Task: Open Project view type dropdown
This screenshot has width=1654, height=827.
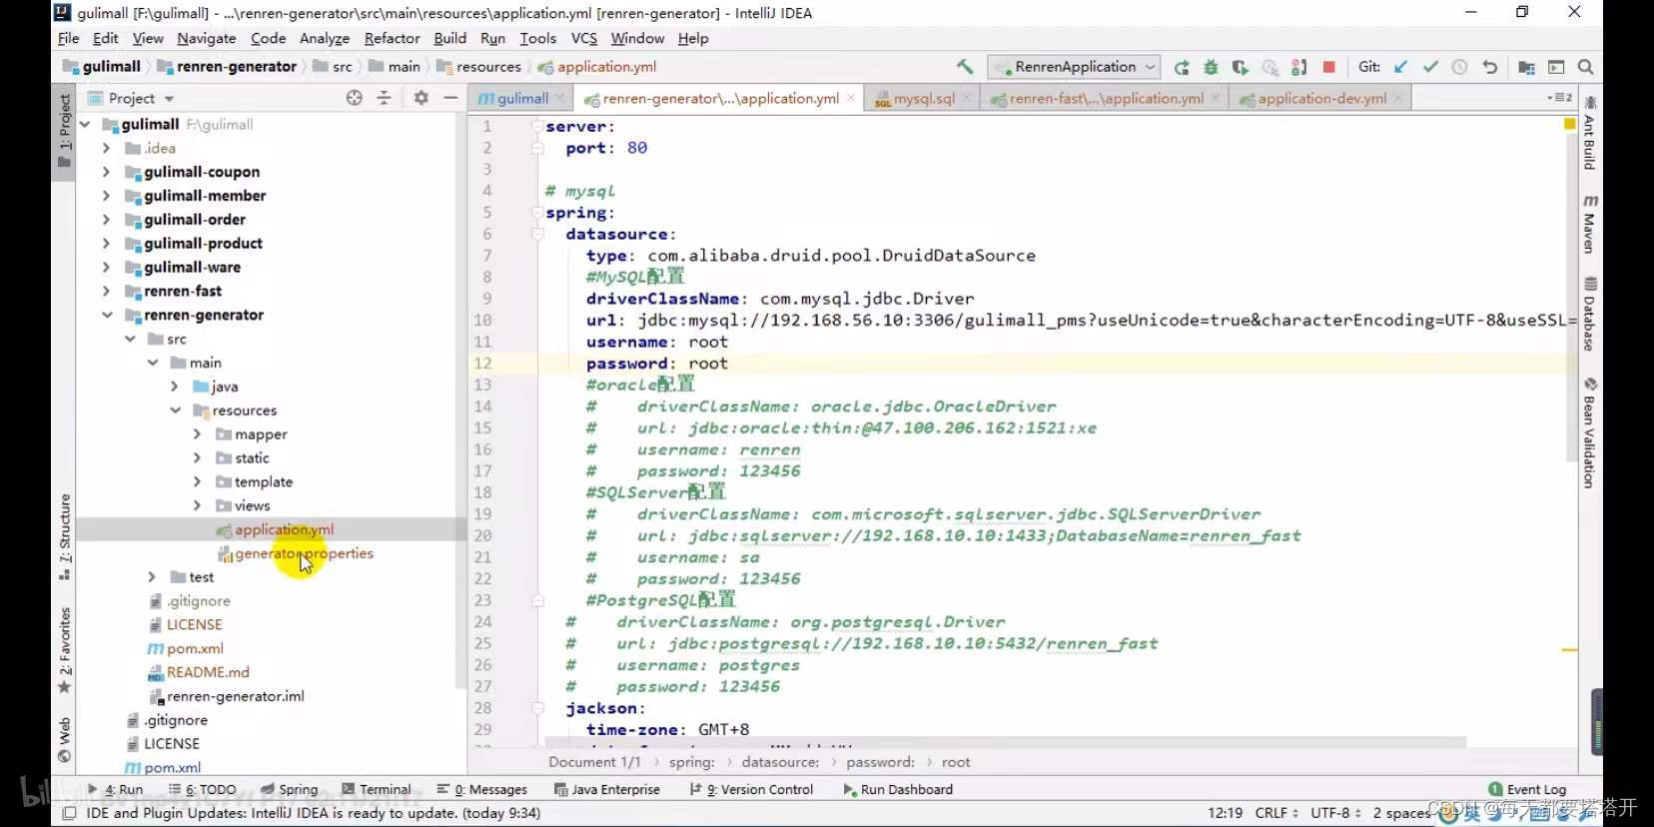Action: (169, 98)
